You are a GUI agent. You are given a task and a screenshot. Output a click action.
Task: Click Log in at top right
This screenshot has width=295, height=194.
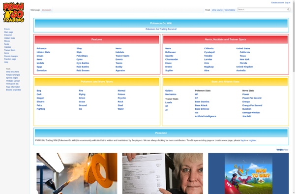(x=288, y=2)
